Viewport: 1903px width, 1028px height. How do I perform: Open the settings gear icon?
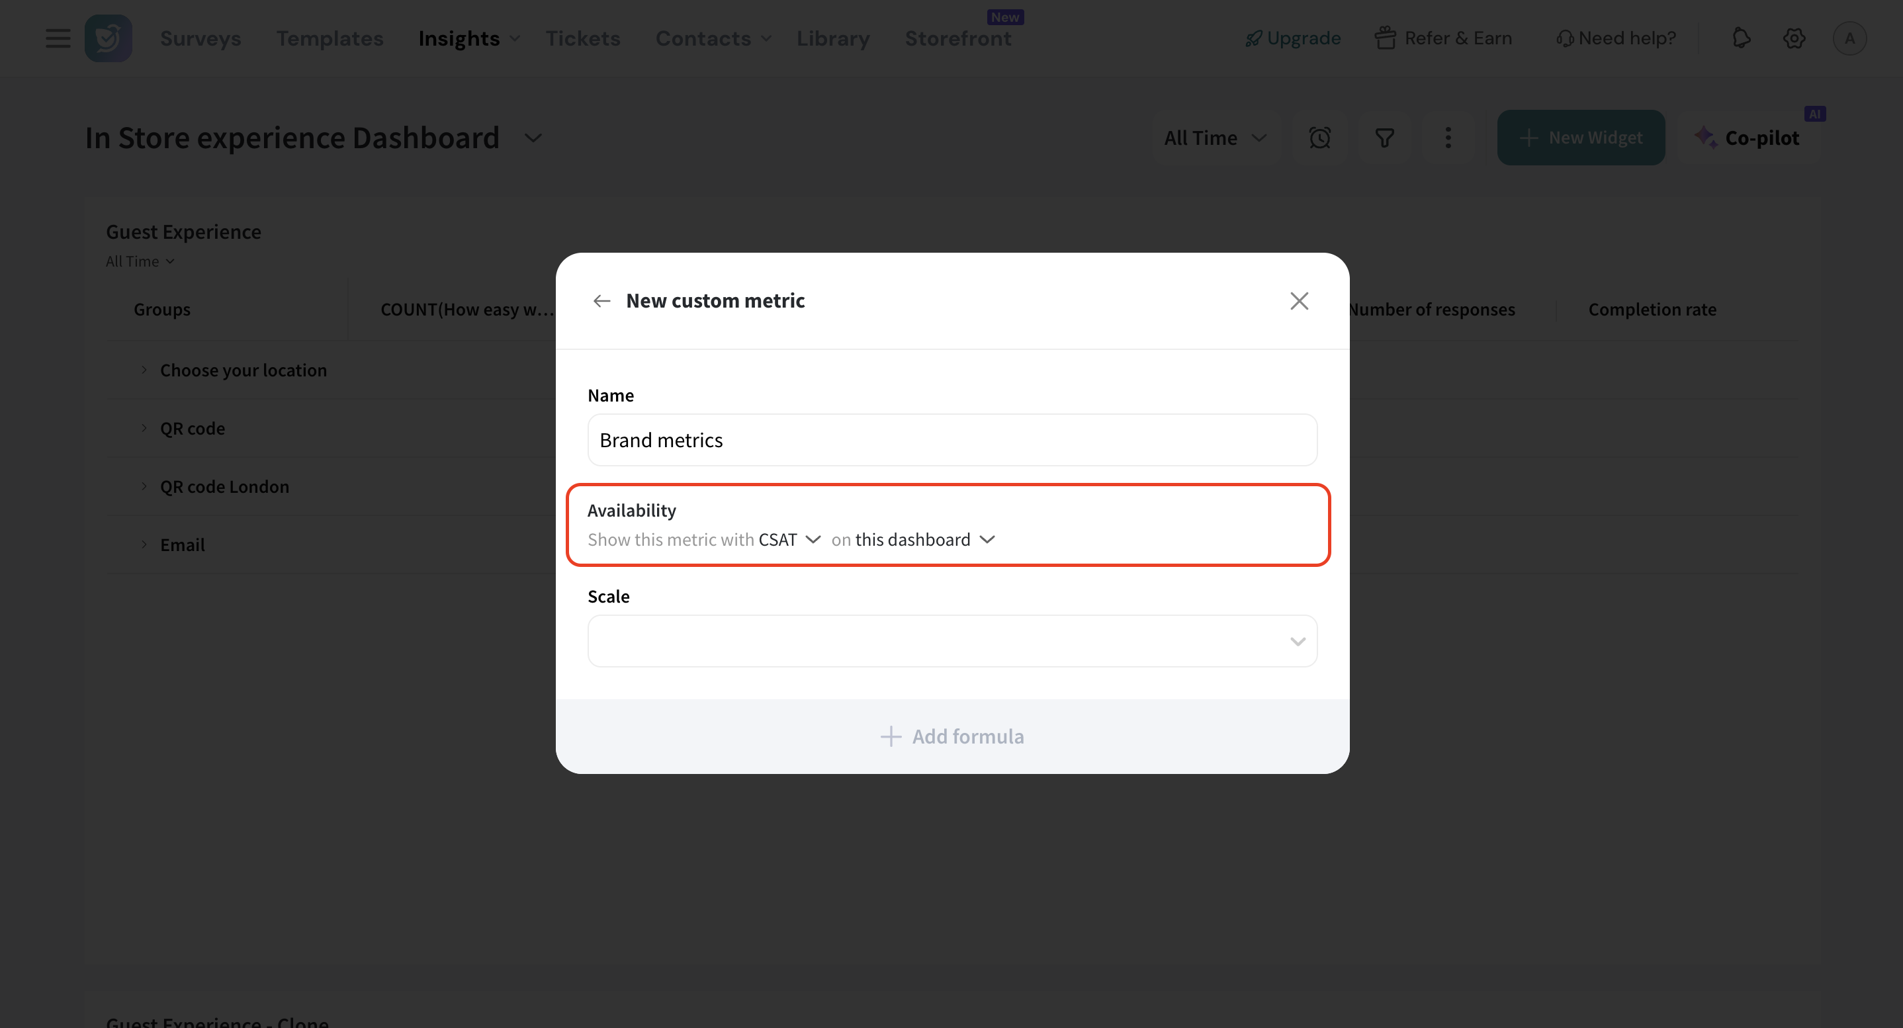[1794, 38]
